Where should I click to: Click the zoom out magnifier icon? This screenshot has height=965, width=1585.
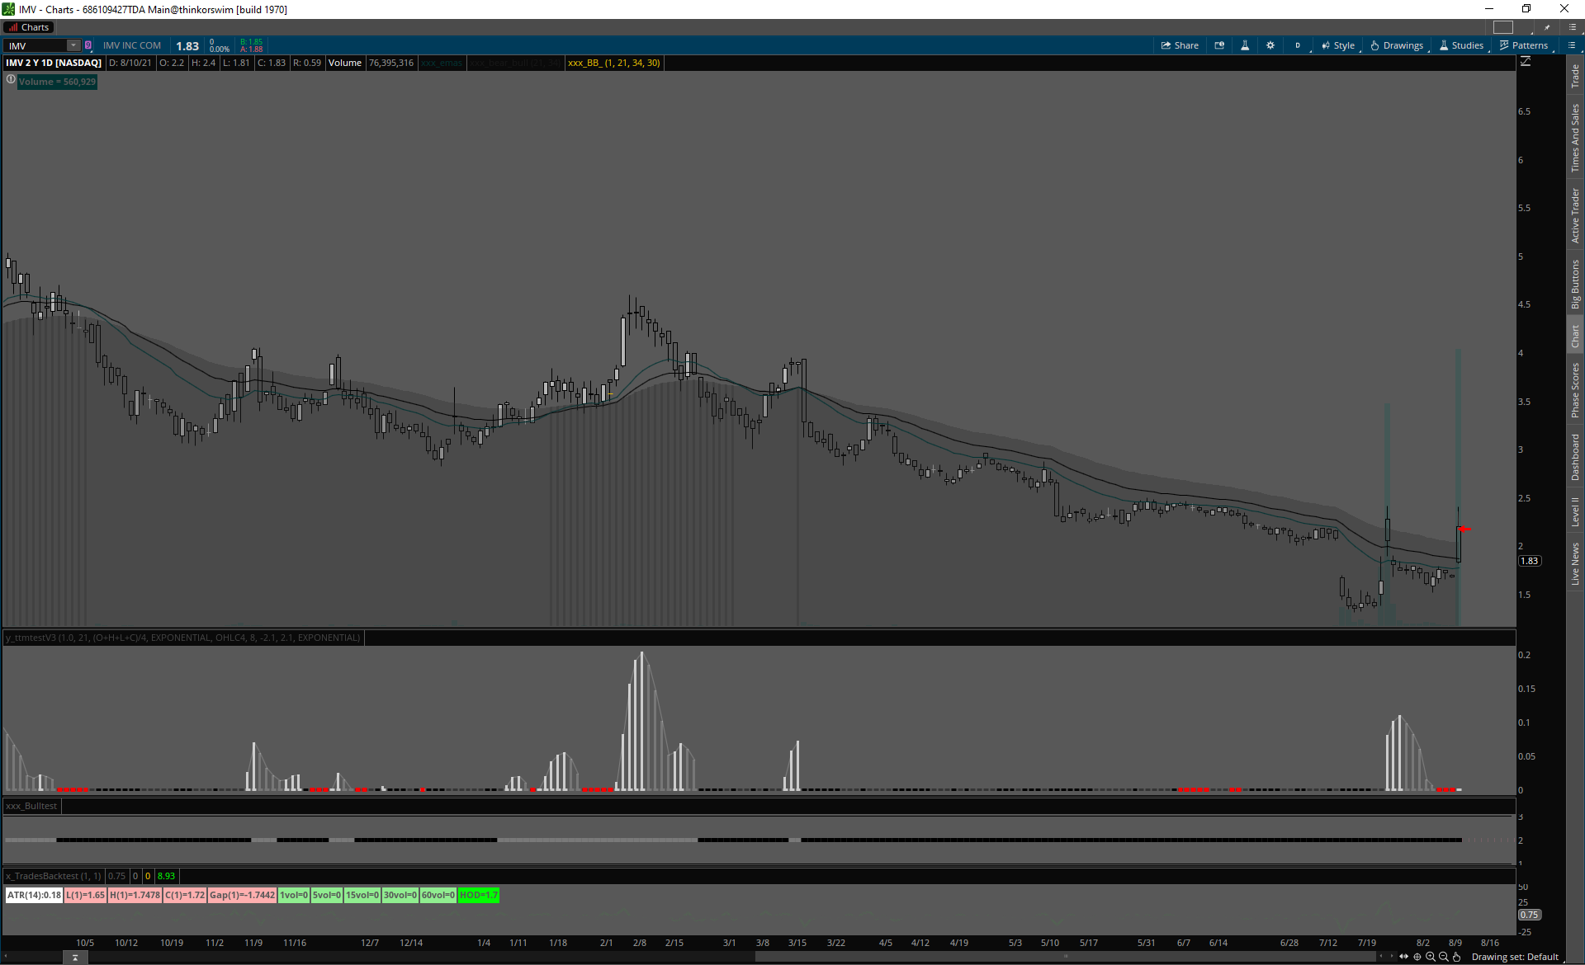click(x=1444, y=957)
